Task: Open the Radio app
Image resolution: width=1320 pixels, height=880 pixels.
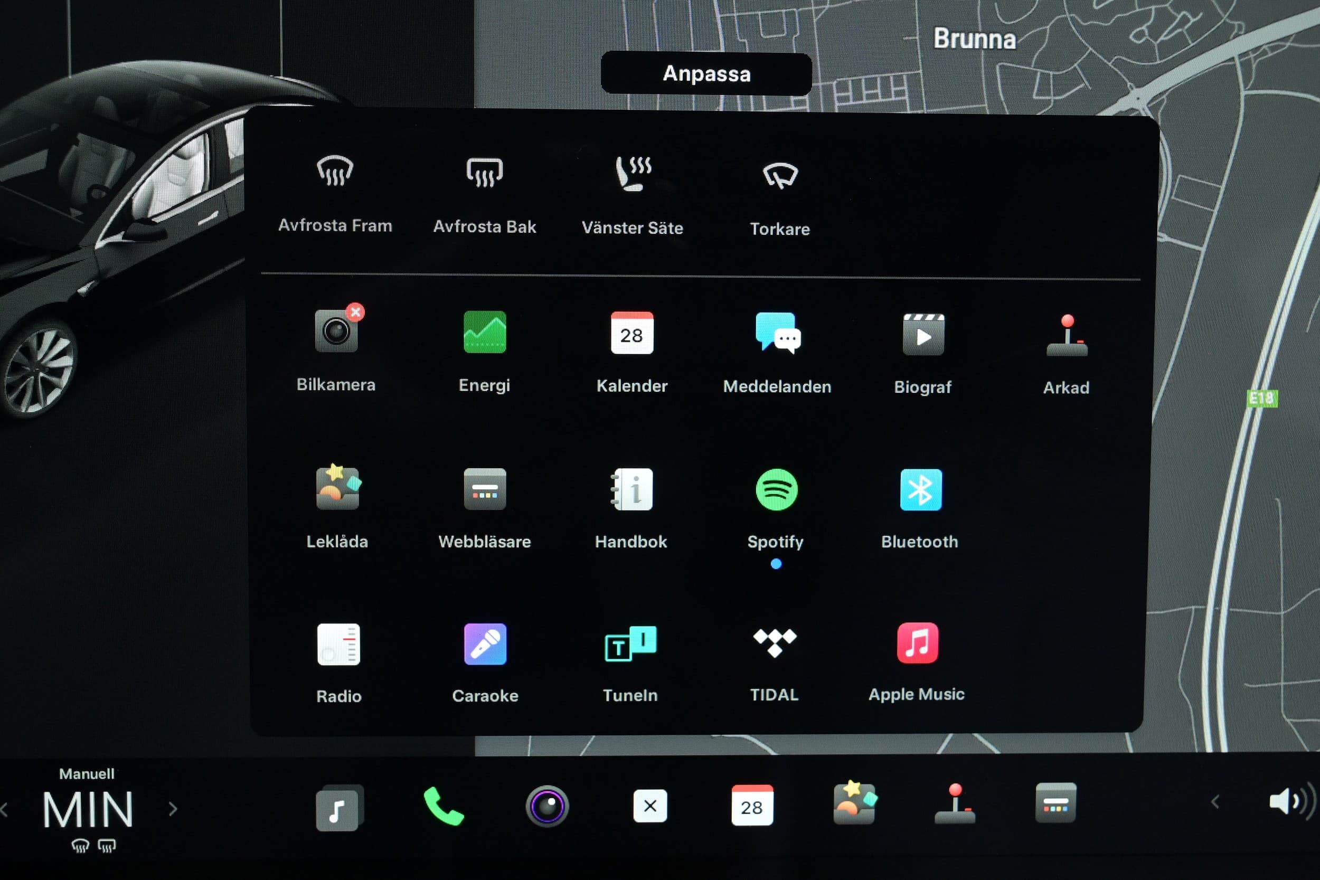Action: tap(338, 644)
